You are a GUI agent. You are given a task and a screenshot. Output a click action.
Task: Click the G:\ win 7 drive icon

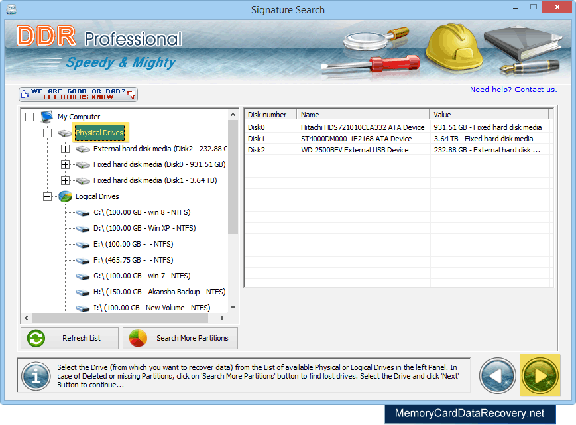(83, 276)
